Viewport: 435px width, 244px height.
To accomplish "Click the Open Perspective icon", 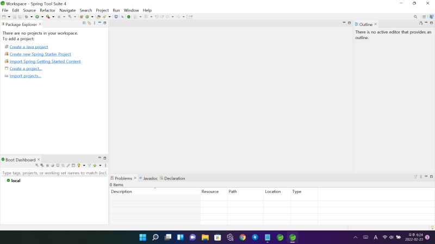I will [424, 17].
